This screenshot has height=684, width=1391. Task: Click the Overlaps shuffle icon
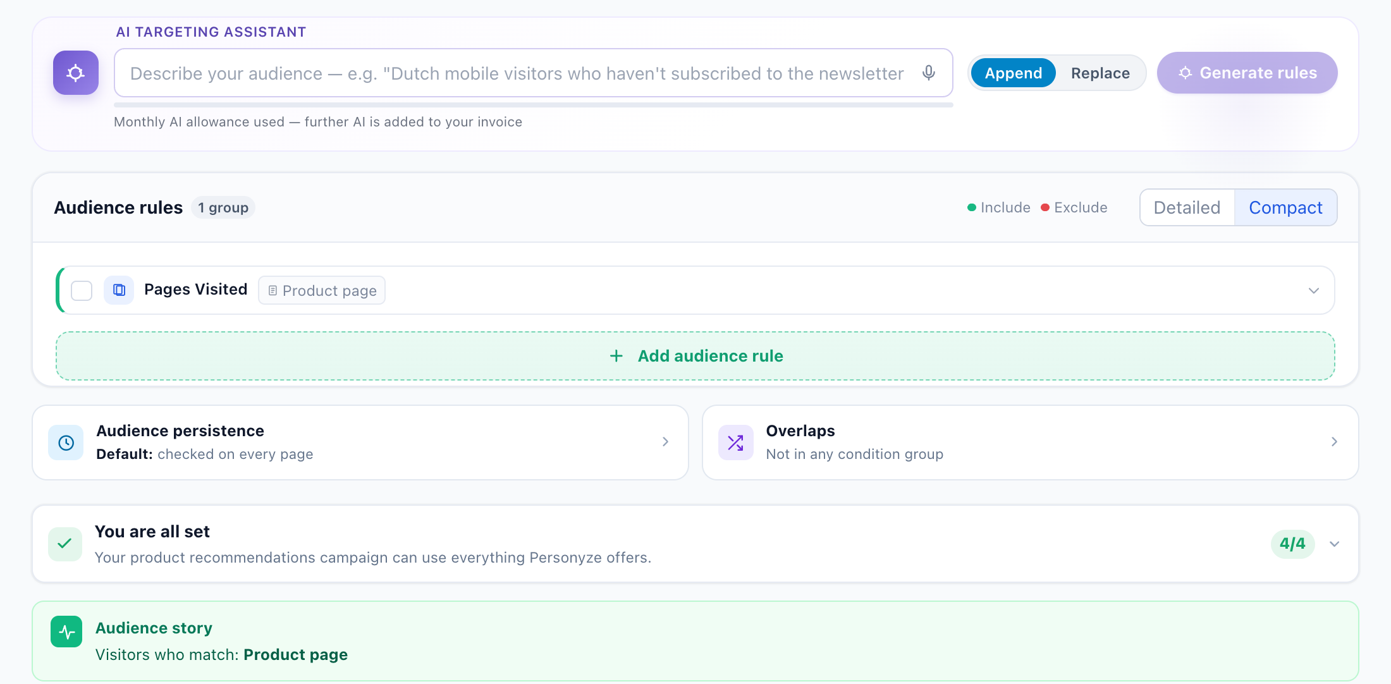click(x=735, y=443)
